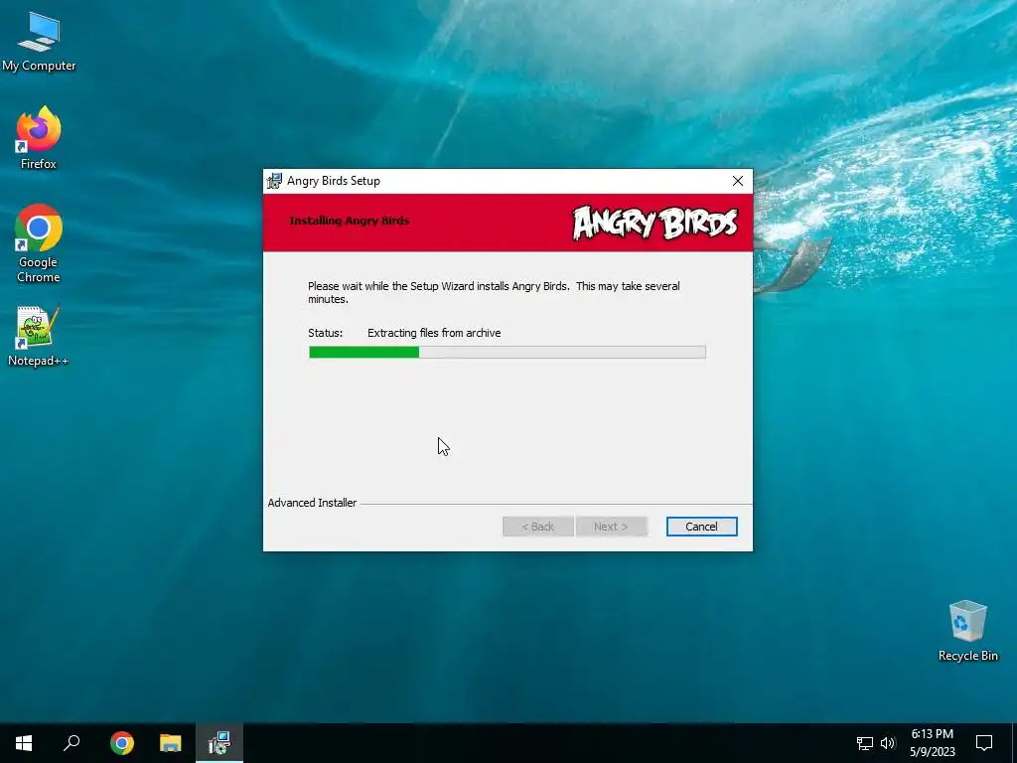
Task: Open Notepad++ desktop shortcut
Action: [39, 336]
